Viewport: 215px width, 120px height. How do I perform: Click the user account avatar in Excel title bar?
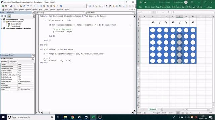coord(186,2)
